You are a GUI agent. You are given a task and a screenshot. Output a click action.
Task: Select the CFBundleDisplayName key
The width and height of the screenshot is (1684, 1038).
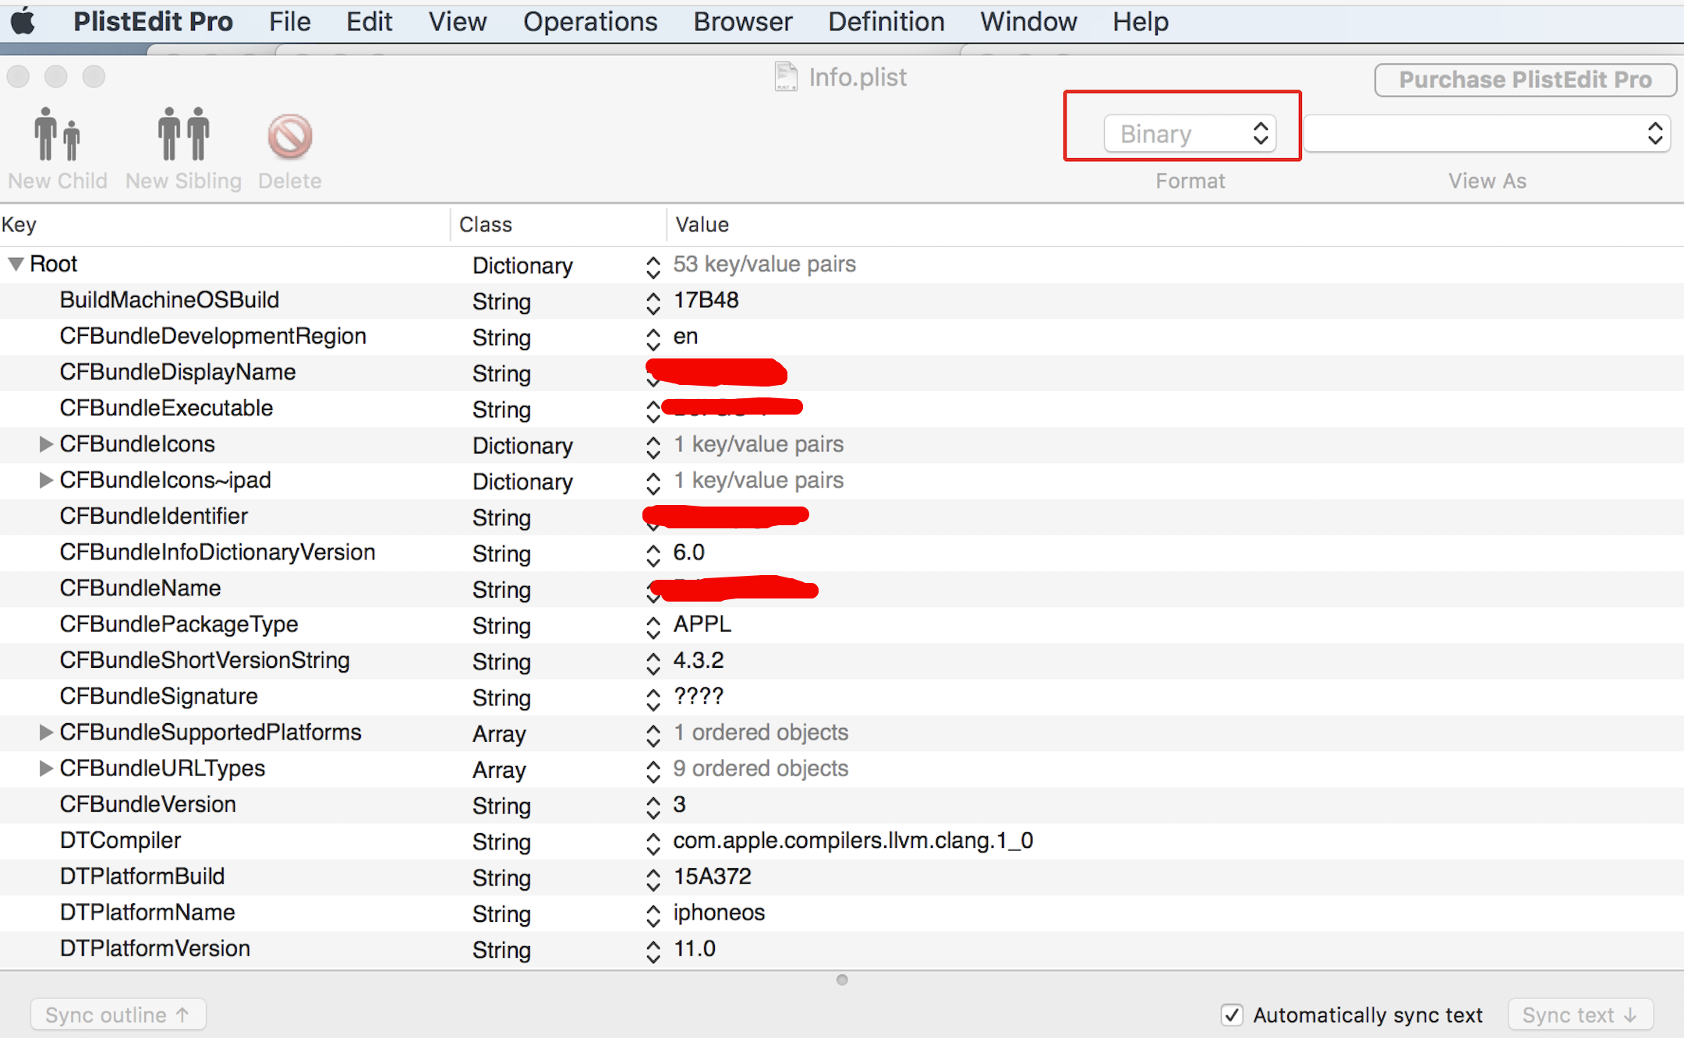178,372
